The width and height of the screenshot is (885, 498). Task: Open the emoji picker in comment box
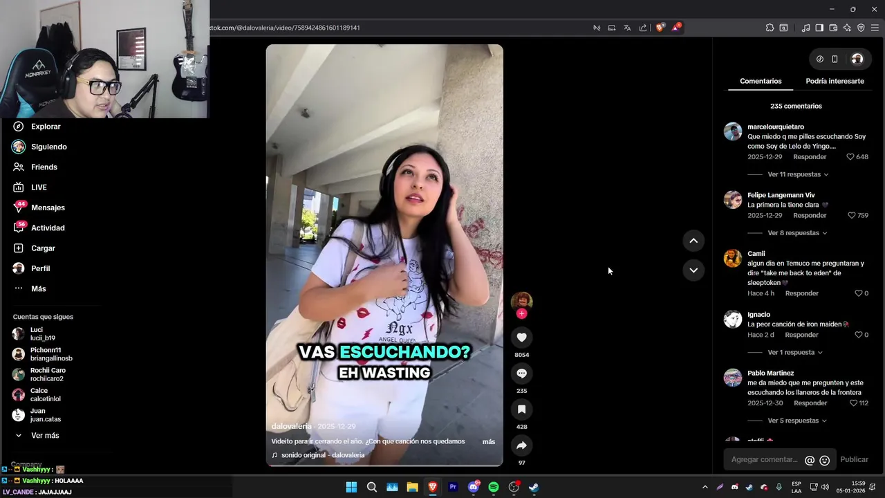(x=824, y=460)
